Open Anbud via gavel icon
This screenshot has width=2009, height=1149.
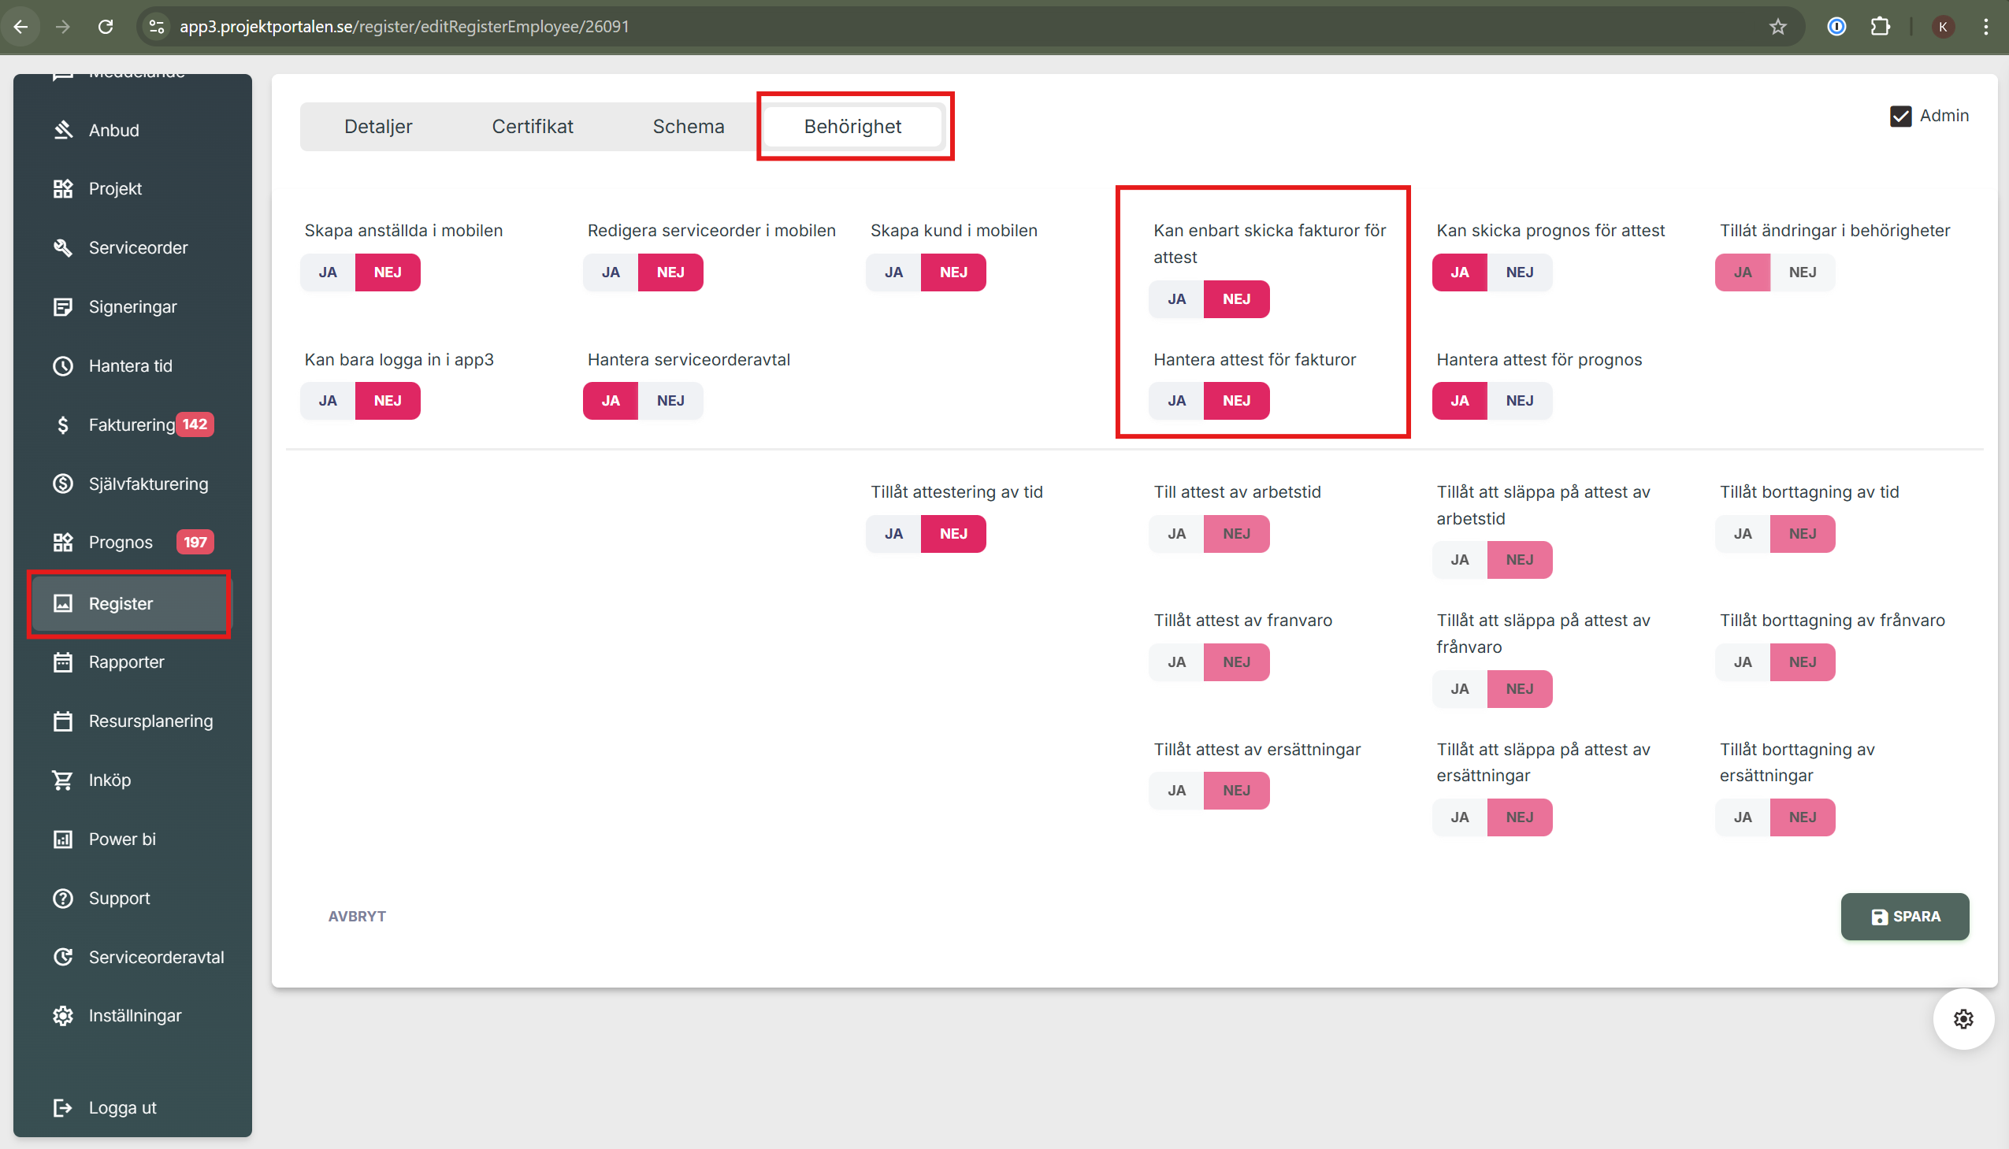(63, 130)
